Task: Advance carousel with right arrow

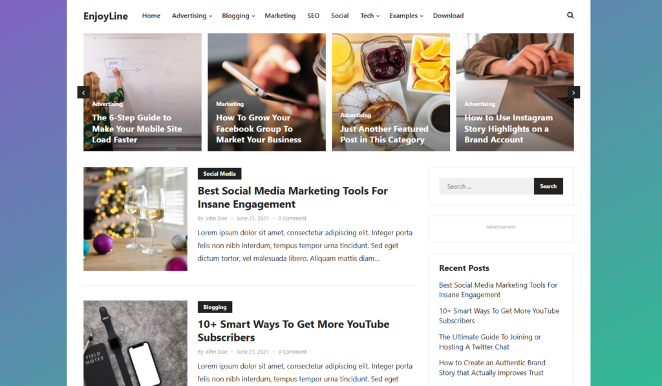Action: click(573, 92)
